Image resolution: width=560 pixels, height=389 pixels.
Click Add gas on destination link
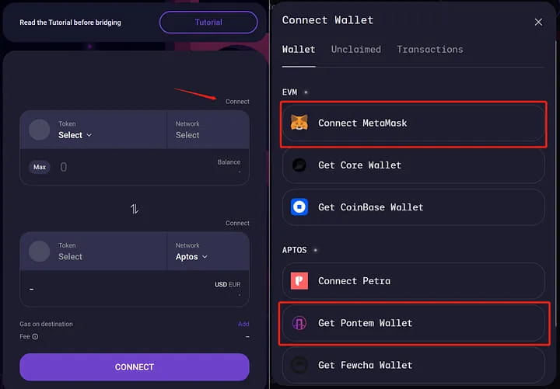[243, 324]
